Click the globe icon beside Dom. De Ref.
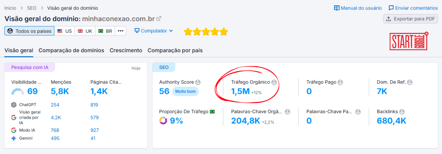Screen dimensions: 442x154 pos(410,82)
